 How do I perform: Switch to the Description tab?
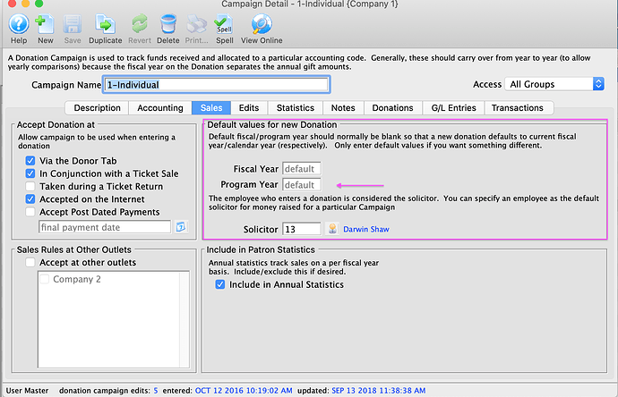pyautogui.click(x=97, y=108)
